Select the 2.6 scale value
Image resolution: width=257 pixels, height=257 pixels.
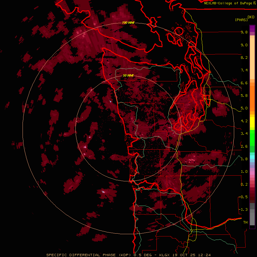point(244,146)
